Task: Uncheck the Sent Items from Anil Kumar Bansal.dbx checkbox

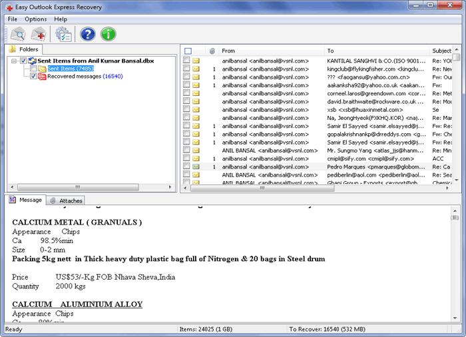Action: (23, 61)
